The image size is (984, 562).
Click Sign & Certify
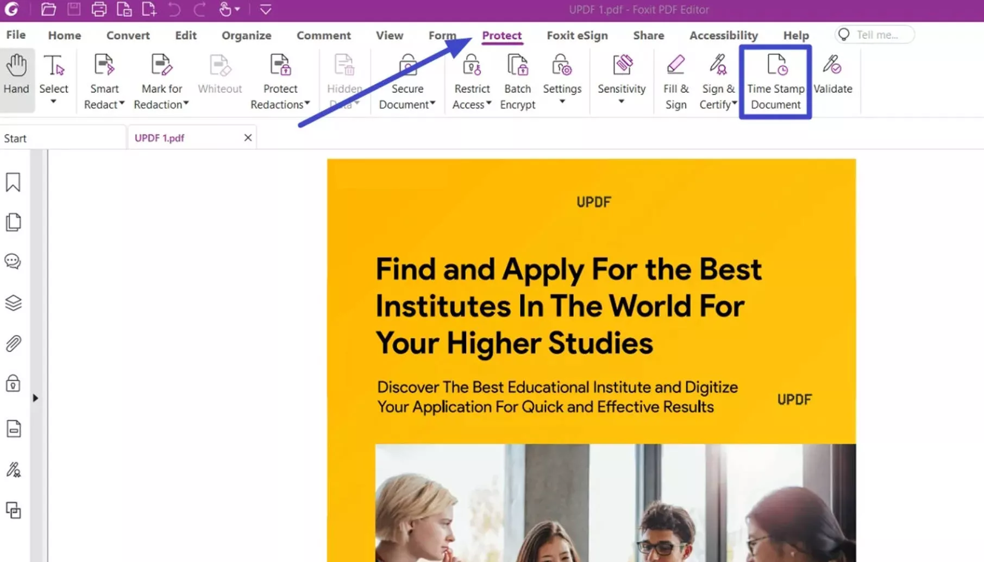(x=718, y=81)
